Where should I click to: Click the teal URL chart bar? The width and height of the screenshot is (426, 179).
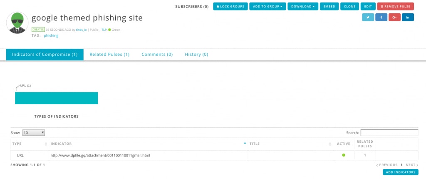coord(56,98)
